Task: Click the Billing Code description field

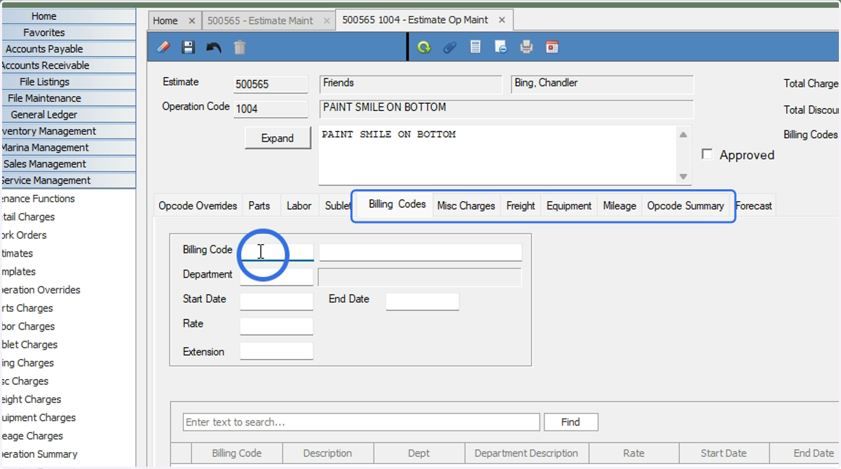Action: click(x=420, y=252)
